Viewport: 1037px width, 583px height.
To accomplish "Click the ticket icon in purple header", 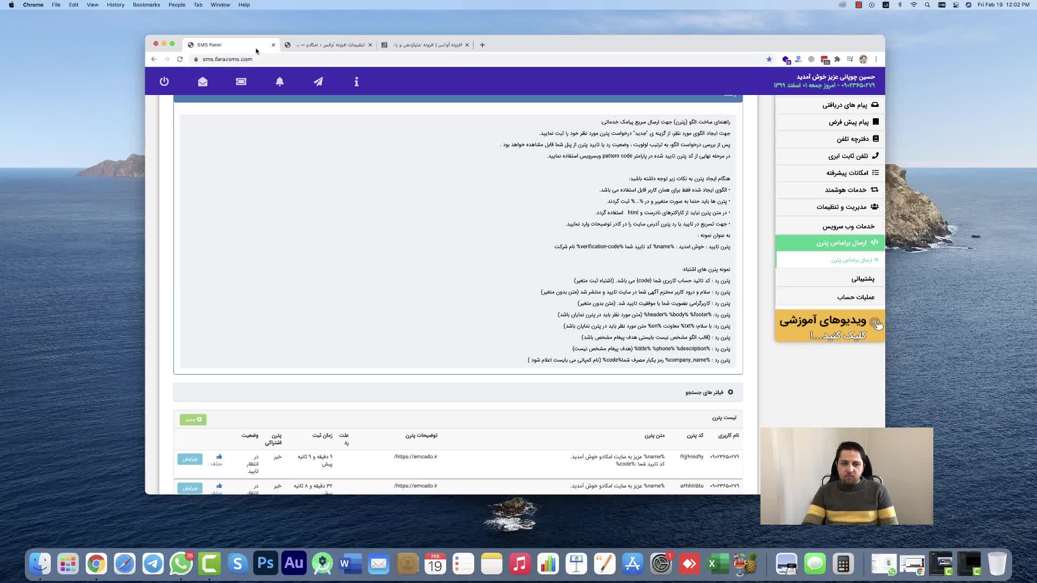I will pyautogui.click(x=241, y=82).
